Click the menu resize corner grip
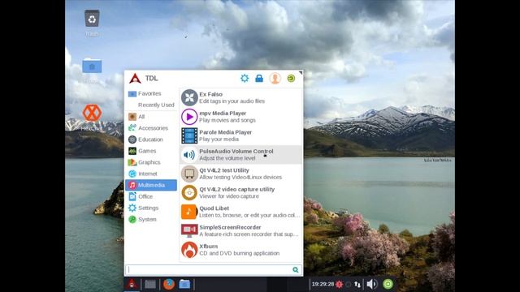Image resolution: width=520 pixels, height=292 pixels. click(x=301, y=72)
